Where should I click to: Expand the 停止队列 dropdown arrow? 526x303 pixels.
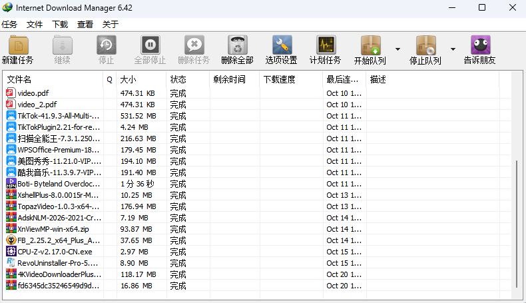pyautogui.click(x=453, y=49)
